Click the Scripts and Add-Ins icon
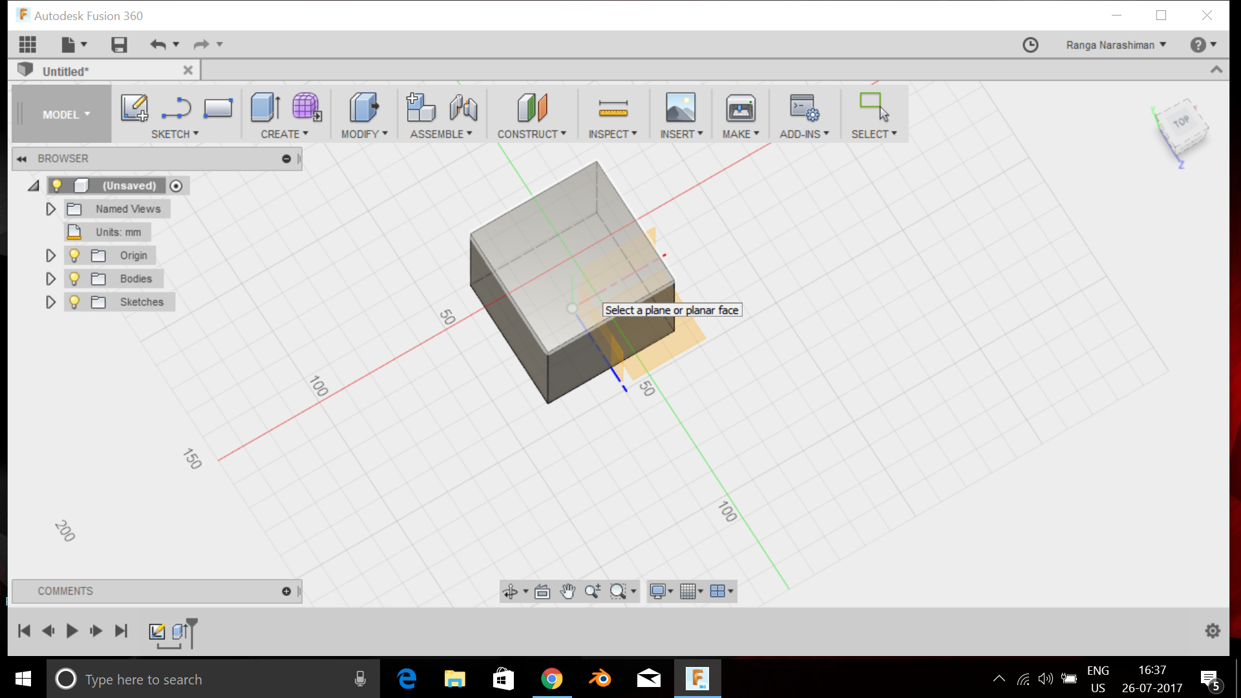The width and height of the screenshot is (1241, 698). pyautogui.click(x=804, y=107)
